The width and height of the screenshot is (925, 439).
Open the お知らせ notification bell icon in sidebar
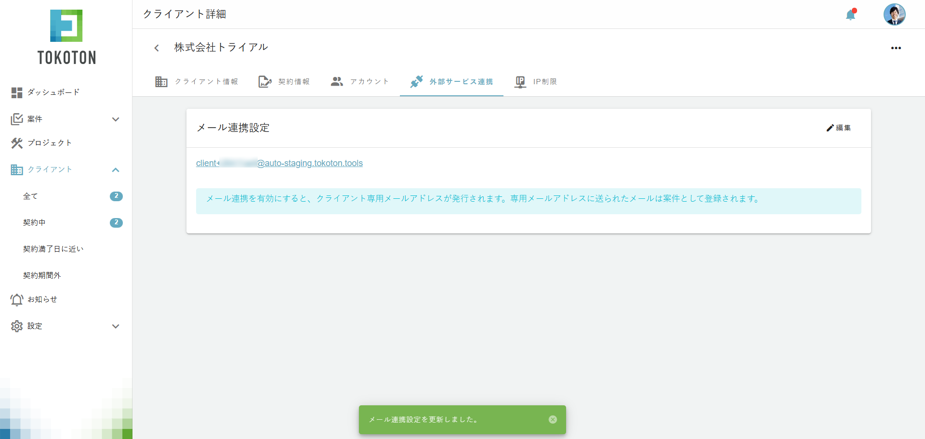click(x=17, y=299)
